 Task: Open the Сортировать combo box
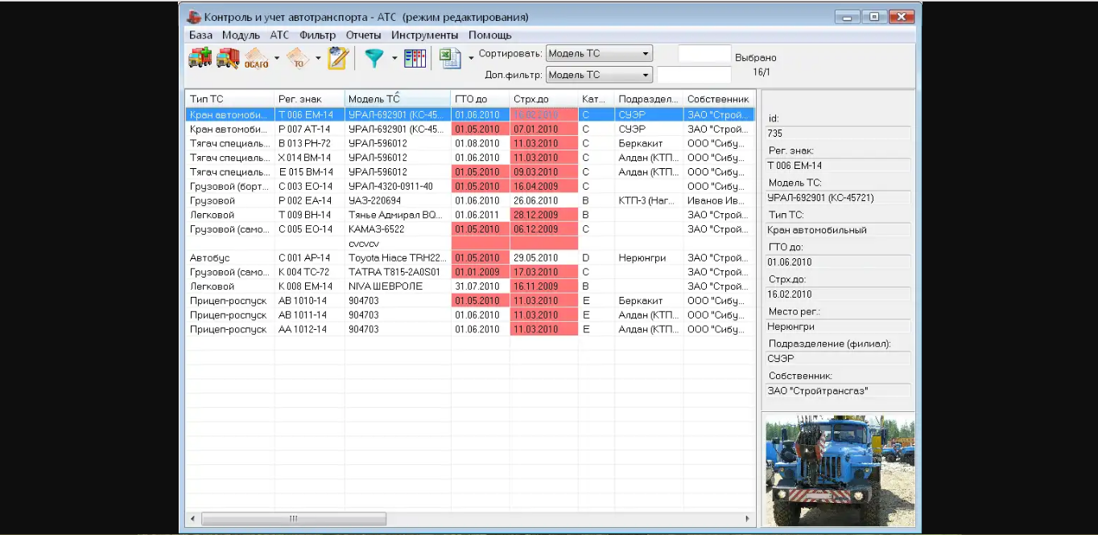598,54
